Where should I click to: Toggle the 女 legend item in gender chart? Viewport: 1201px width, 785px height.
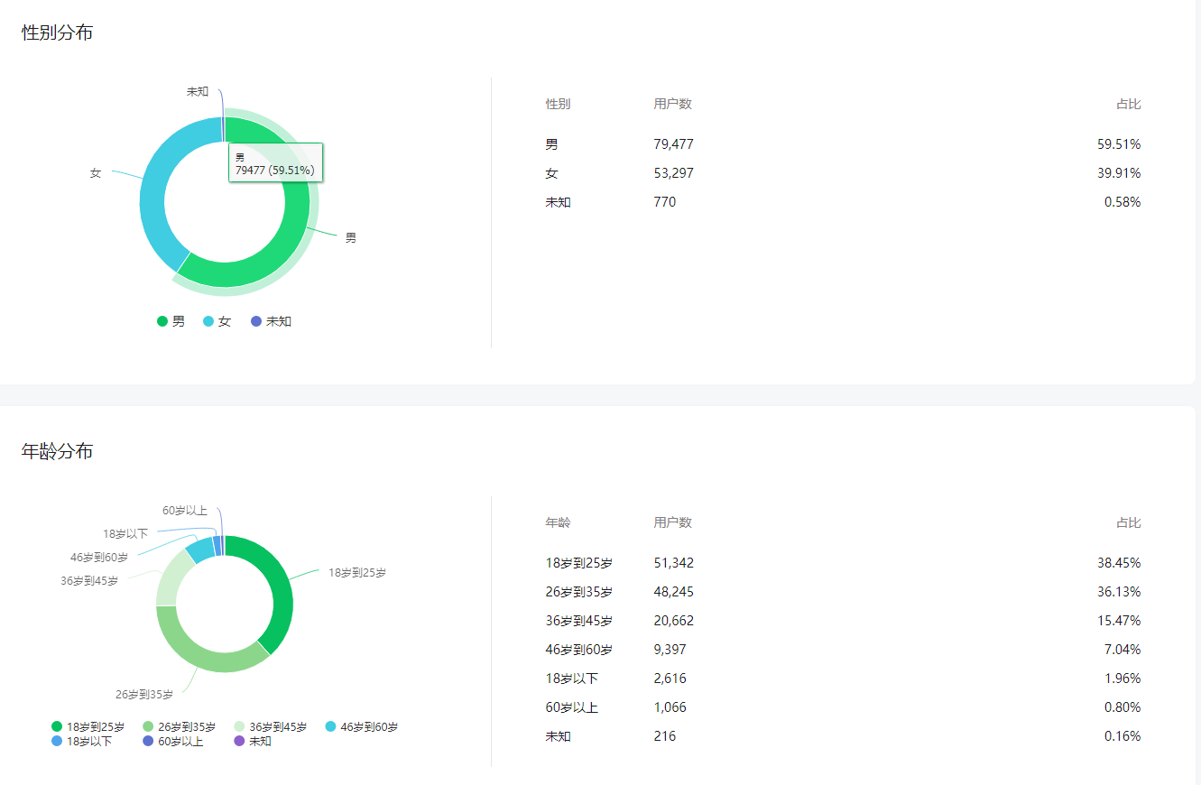217,321
